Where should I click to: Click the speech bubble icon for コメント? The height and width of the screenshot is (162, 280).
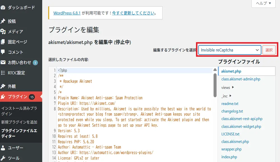click(3, 52)
